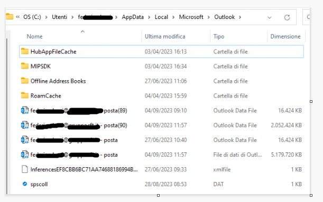The image size is (323, 202).
Task: Sort by the Ultima modifica column header
Action: click(x=165, y=36)
